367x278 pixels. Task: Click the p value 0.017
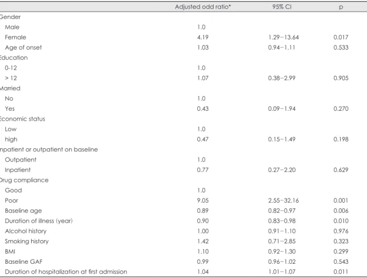[x=341, y=37]
